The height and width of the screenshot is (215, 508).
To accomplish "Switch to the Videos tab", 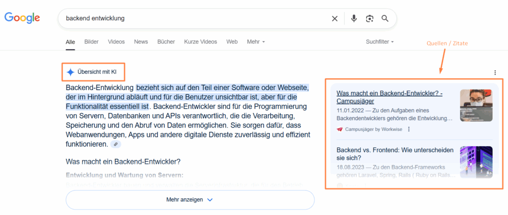I will pos(116,42).
